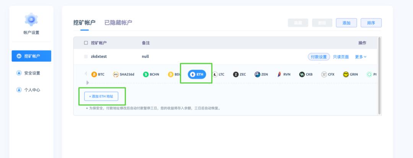Select the BSV coin tab
413x158 pixels.
174,74
